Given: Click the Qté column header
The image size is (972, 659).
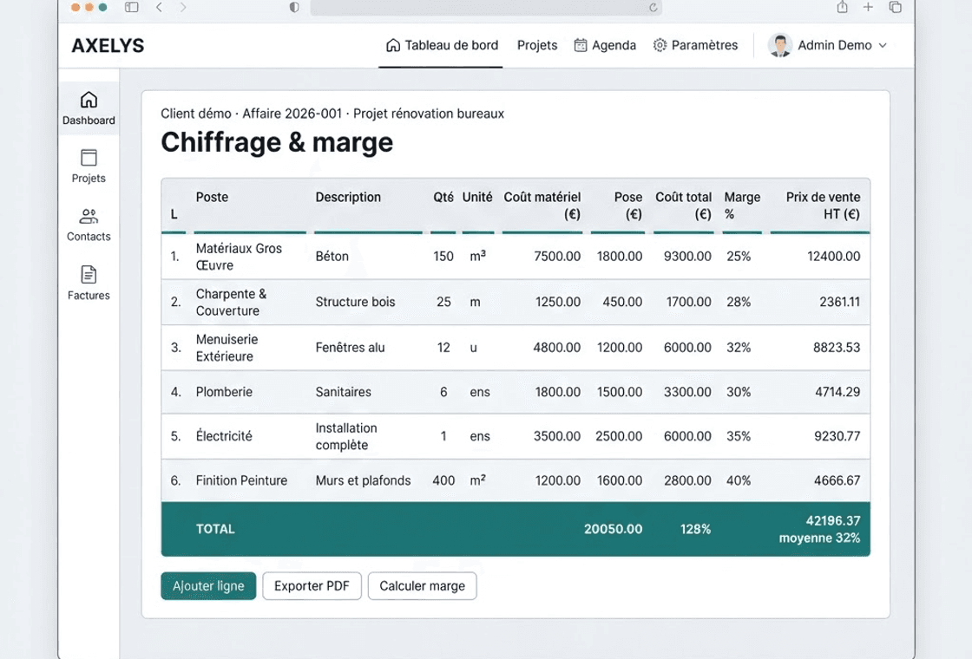Looking at the screenshot, I should [443, 197].
